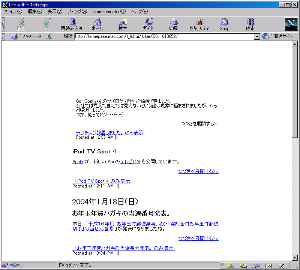The width and height of the screenshot is (300, 270).
Task: Open the Mail inbox component bar icon
Action: coord(243,265)
